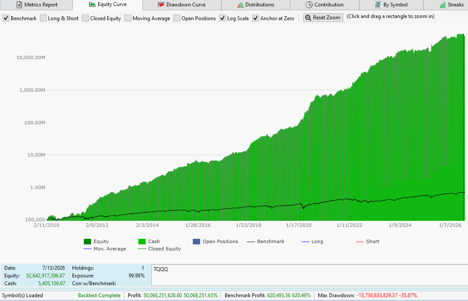Click the Equity Curve chart icon
Viewport: 468px width, 301px height.
(92, 4)
